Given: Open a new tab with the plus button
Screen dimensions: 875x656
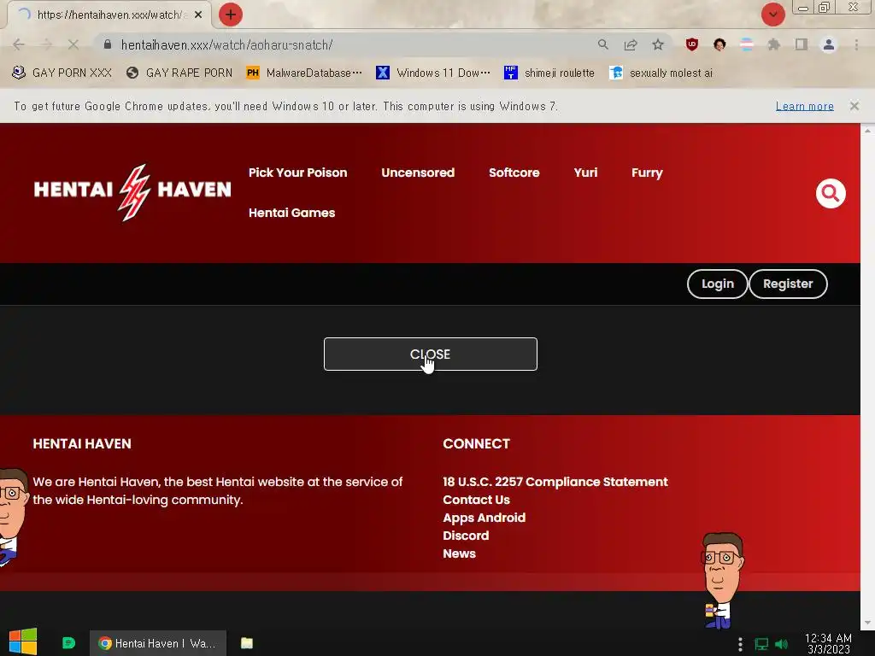Looking at the screenshot, I should click(231, 15).
